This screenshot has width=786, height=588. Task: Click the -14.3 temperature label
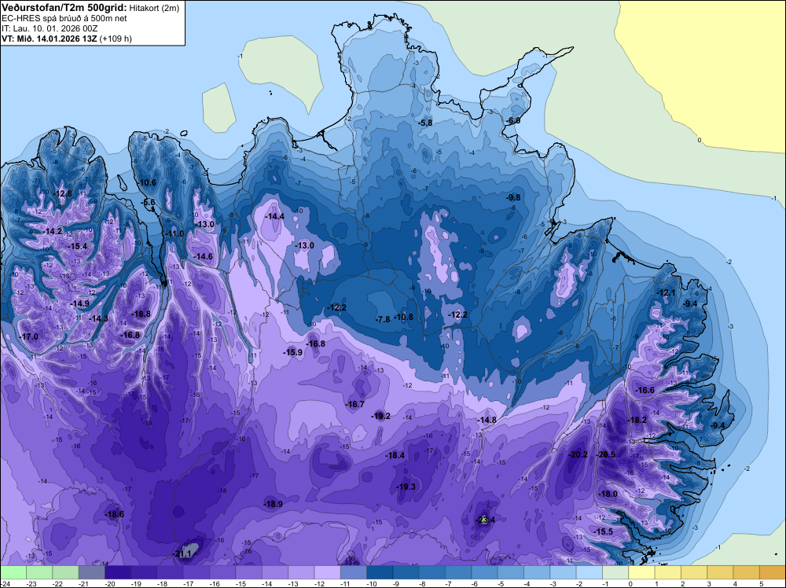(99, 318)
